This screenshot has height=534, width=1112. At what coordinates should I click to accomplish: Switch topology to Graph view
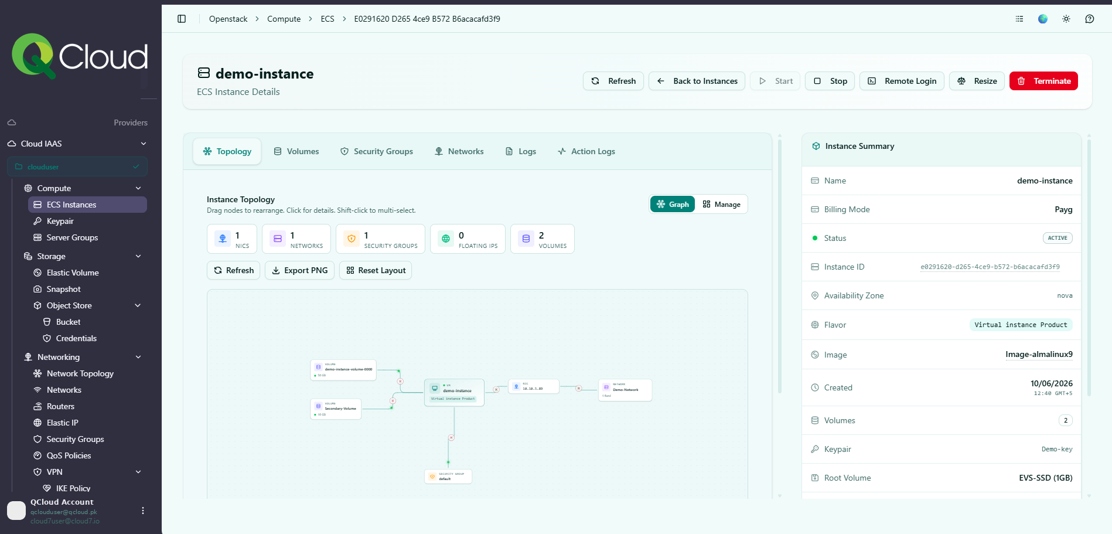point(673,204)
